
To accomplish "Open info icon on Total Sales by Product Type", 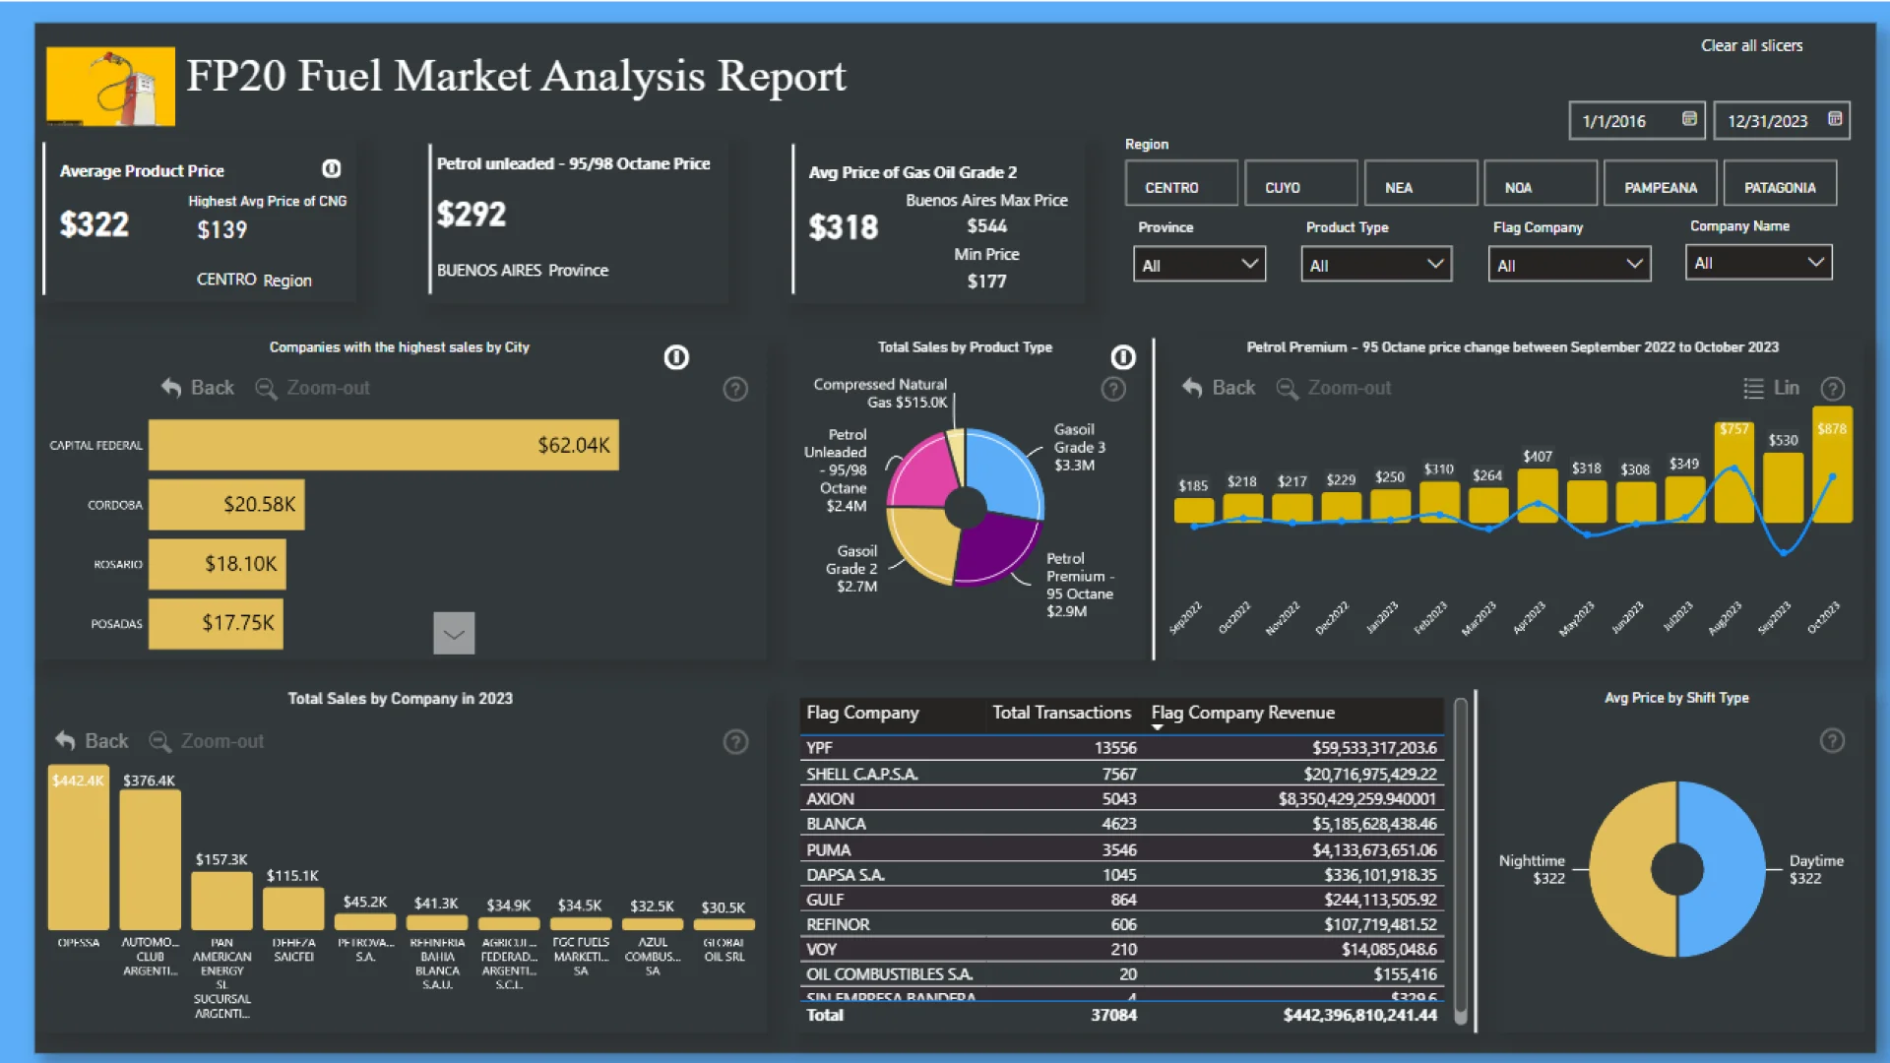I will coord(1123,357).
